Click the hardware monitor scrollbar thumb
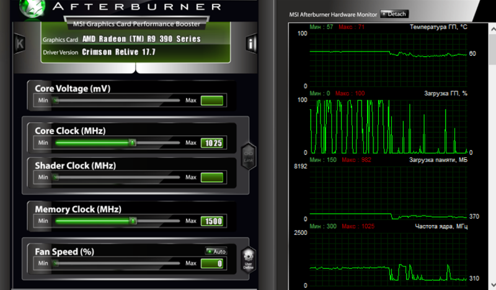 click(493, 49)
